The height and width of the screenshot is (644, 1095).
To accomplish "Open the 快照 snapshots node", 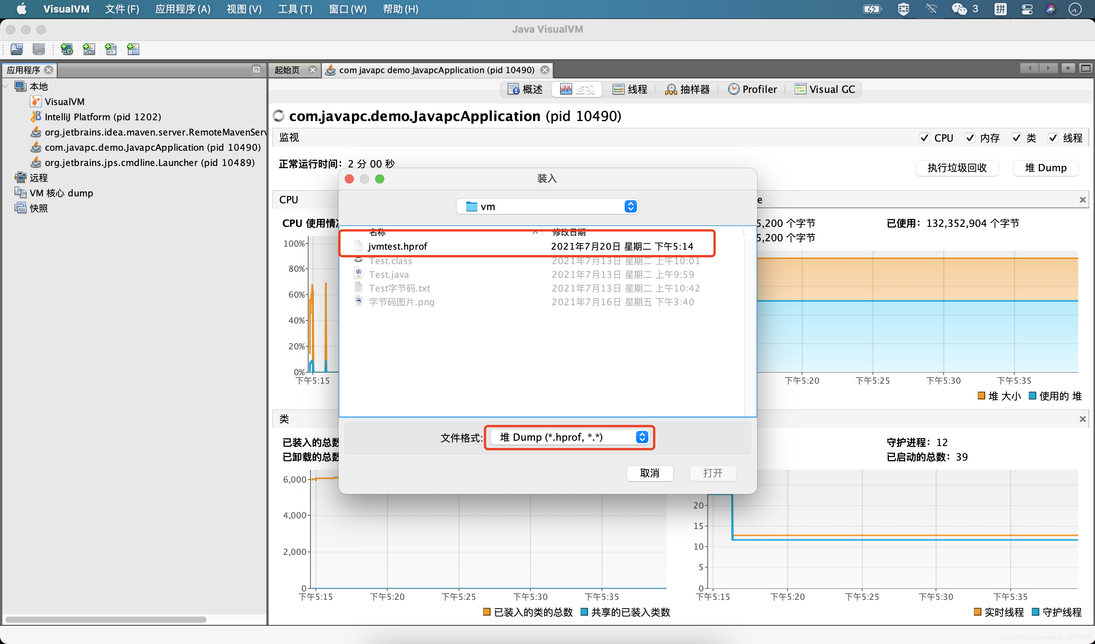I will [38, 208].
